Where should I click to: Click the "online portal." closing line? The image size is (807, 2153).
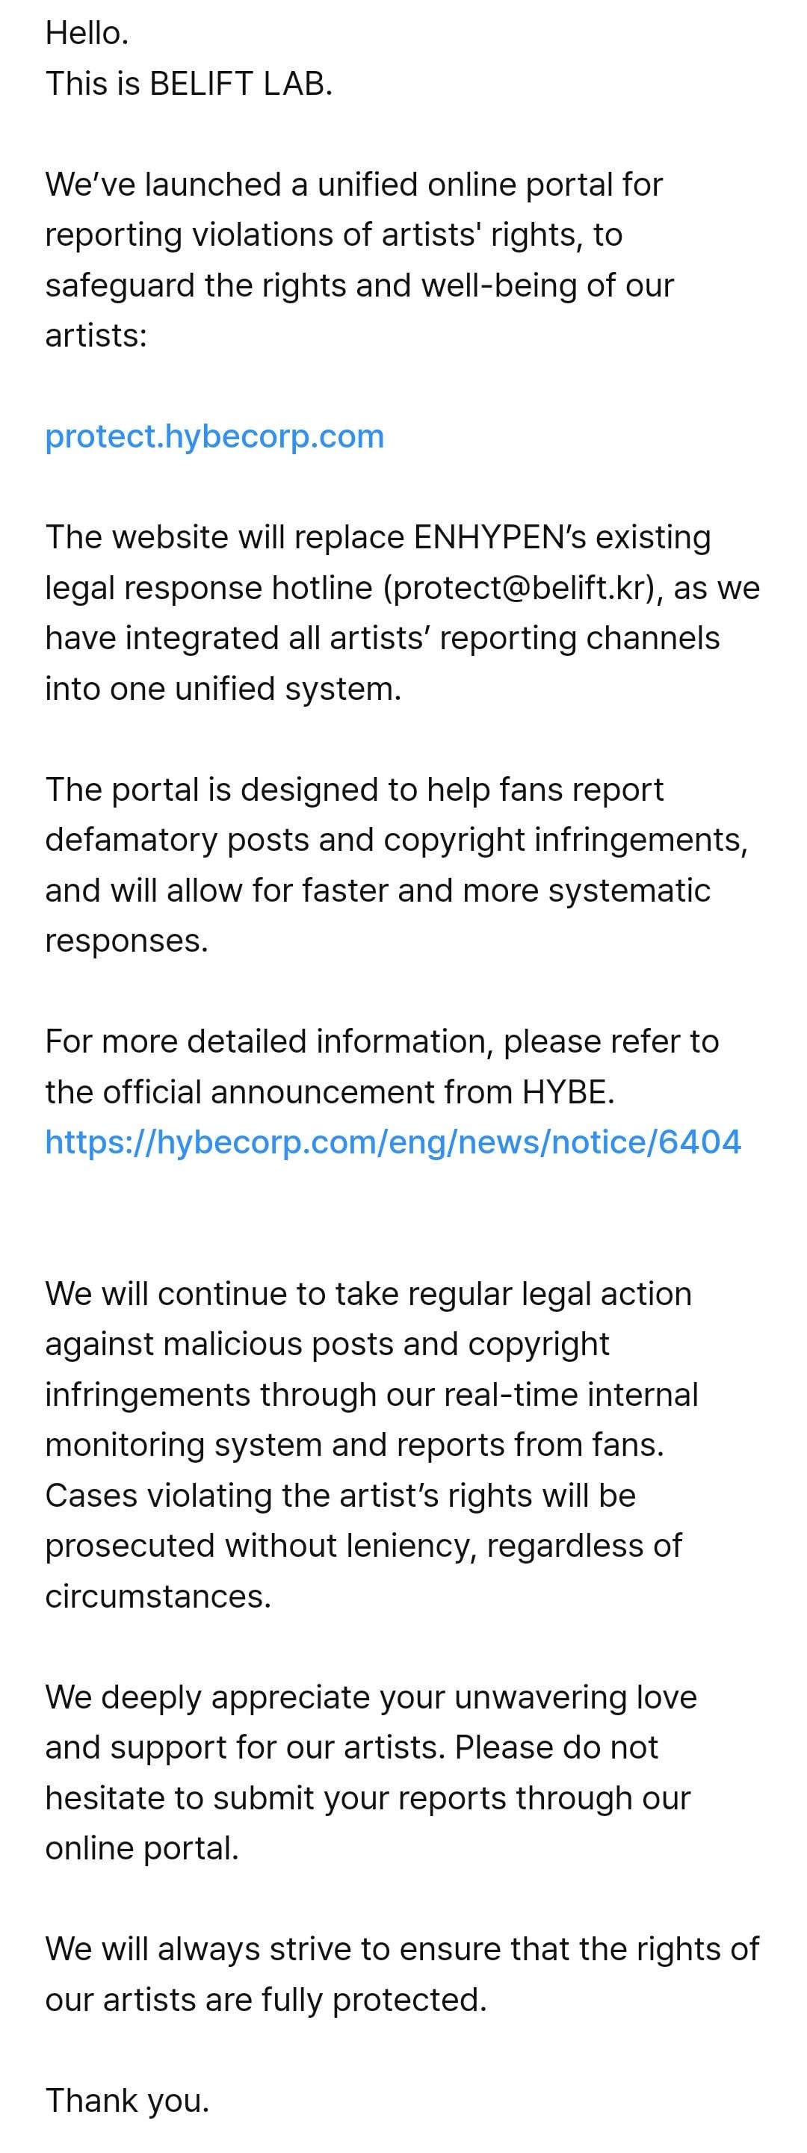click(142, 1848)
